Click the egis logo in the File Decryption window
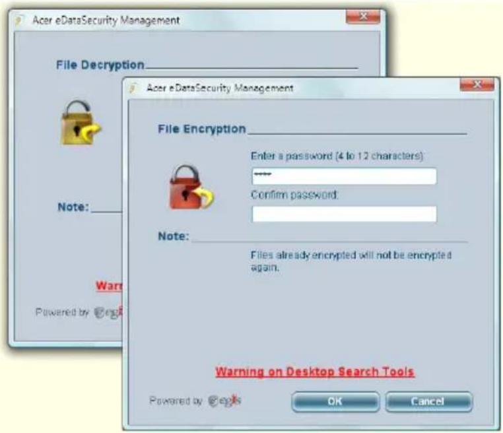The height and width of the screenshot is (433, 503). coord(108,312)
